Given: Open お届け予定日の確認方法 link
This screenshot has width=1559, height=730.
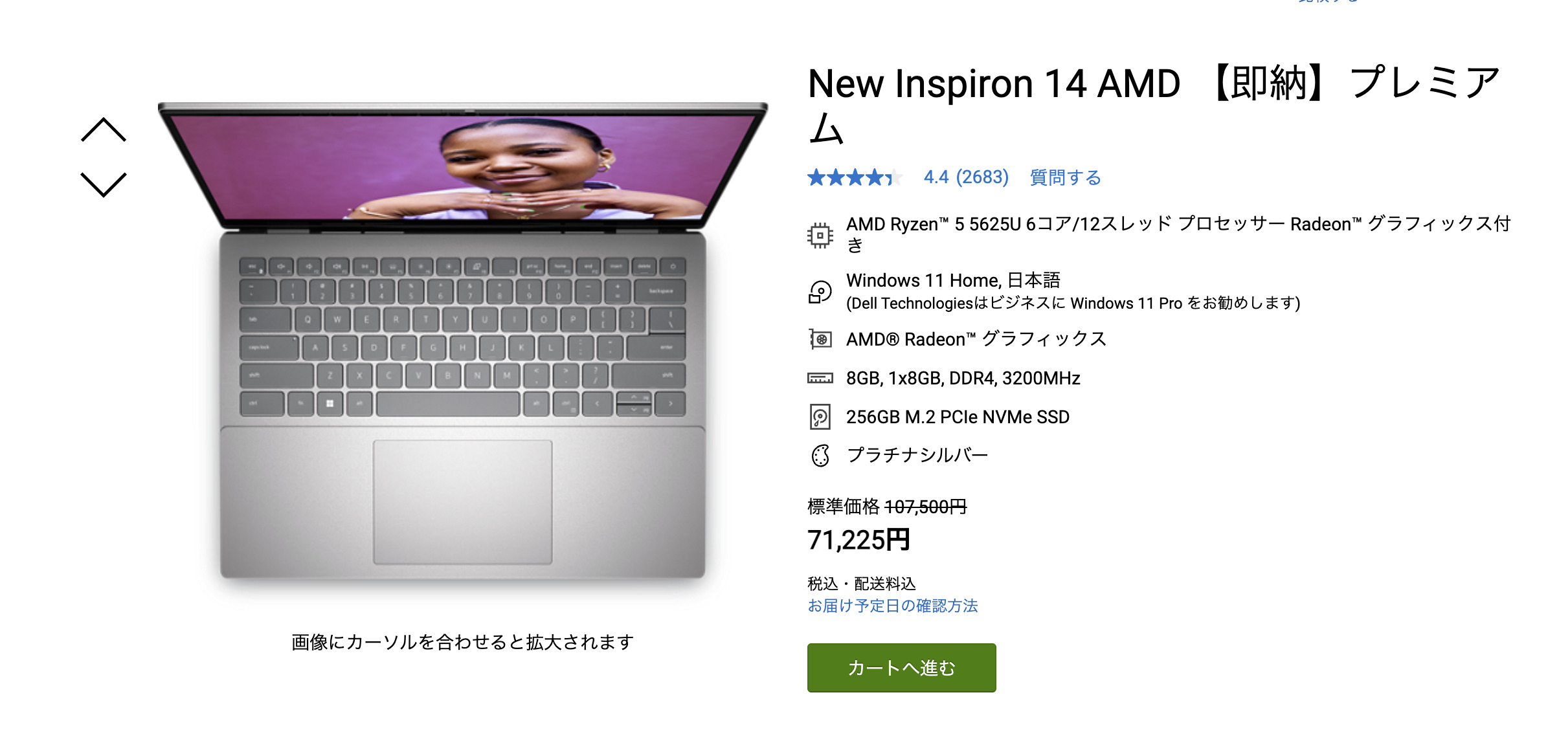Looking at the screenshot, I should tap(893, 606).
